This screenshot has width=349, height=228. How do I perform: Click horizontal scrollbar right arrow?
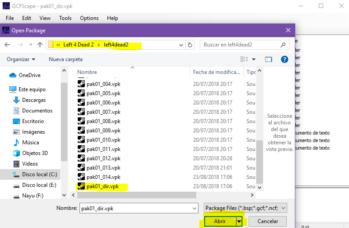pos(252,195)
